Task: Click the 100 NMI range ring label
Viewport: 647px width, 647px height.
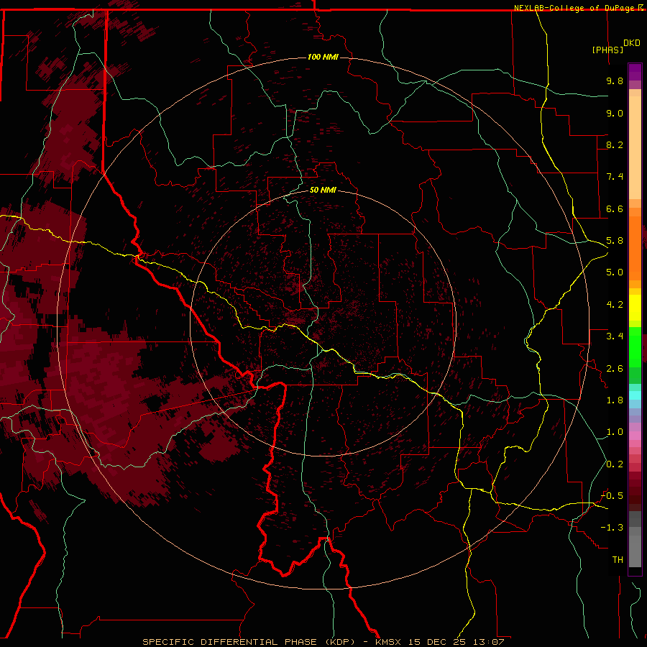Action: coord(323,57)
